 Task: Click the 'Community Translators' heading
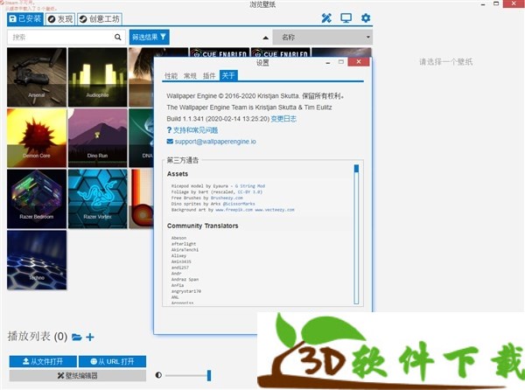coord(203,226)
